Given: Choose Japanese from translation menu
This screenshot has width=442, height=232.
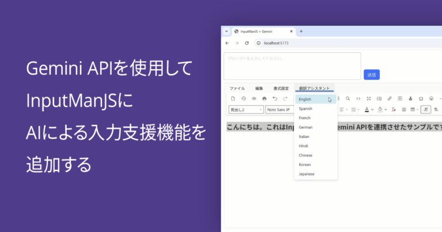Looking at the screenshot, I should click(316, 174).
